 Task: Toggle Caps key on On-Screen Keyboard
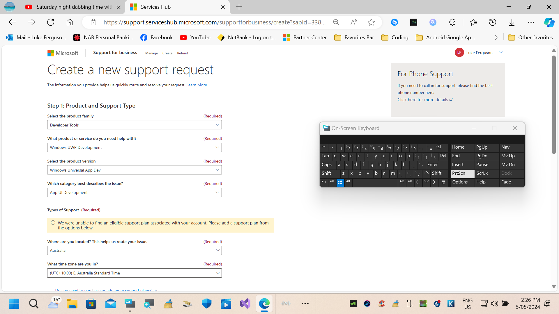point(327,165)
